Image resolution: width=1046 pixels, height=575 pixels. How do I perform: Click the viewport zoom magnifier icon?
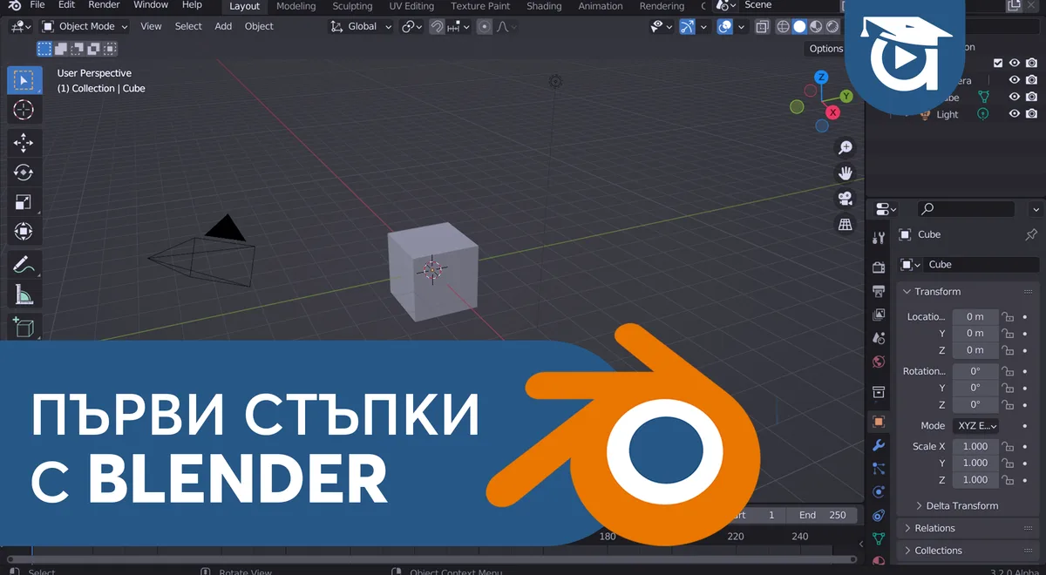pyautogui.click(x=845, y=147)
